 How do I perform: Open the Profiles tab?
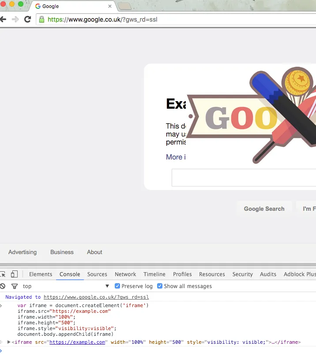(182, 274)
